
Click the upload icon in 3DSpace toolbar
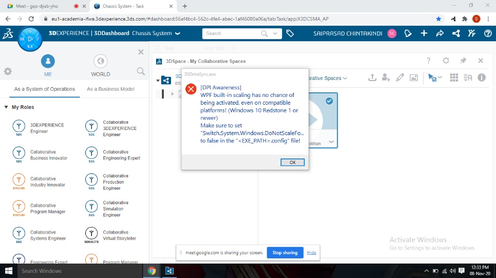(x=373, y=77)
